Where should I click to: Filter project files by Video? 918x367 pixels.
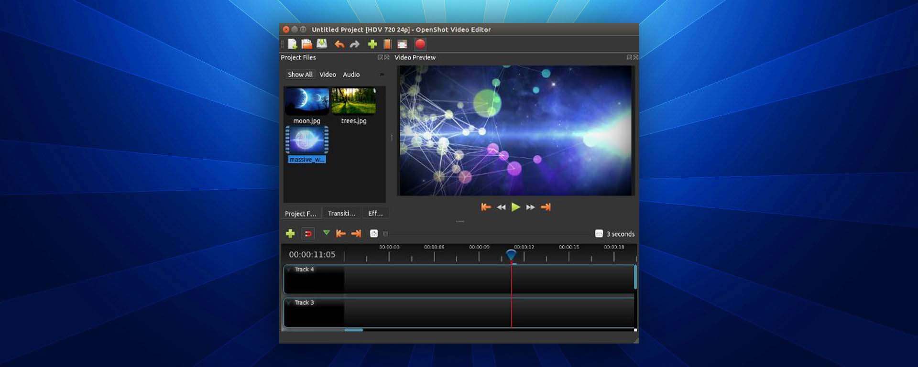tap(328, 75)
